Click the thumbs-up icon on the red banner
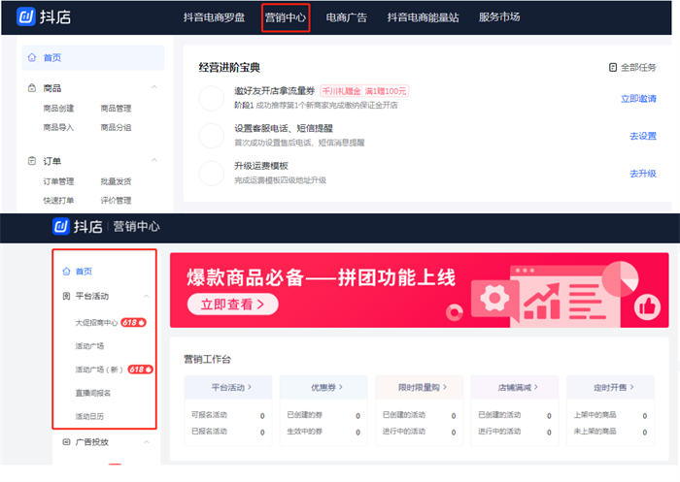680x482 pixels. [647, 306]
